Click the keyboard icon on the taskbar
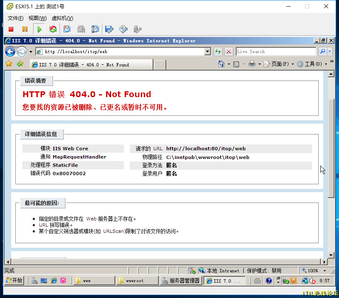 pyautogui.click(x=257, y=281)
